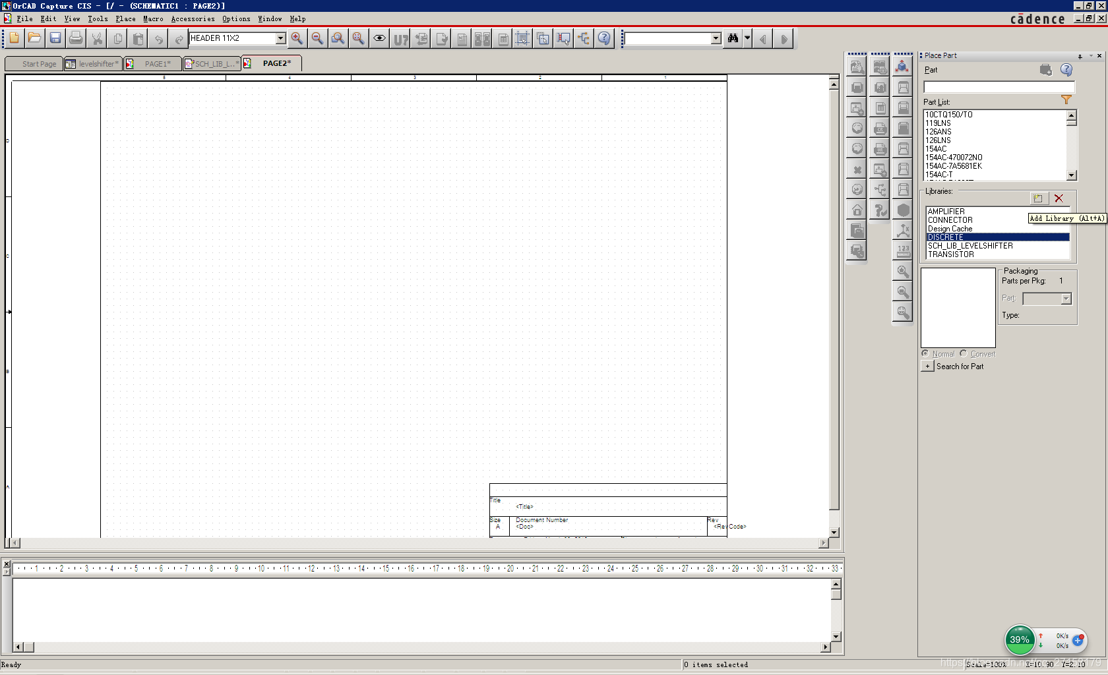
Task: Select the Normal radio button
Action: pos(925,354)
